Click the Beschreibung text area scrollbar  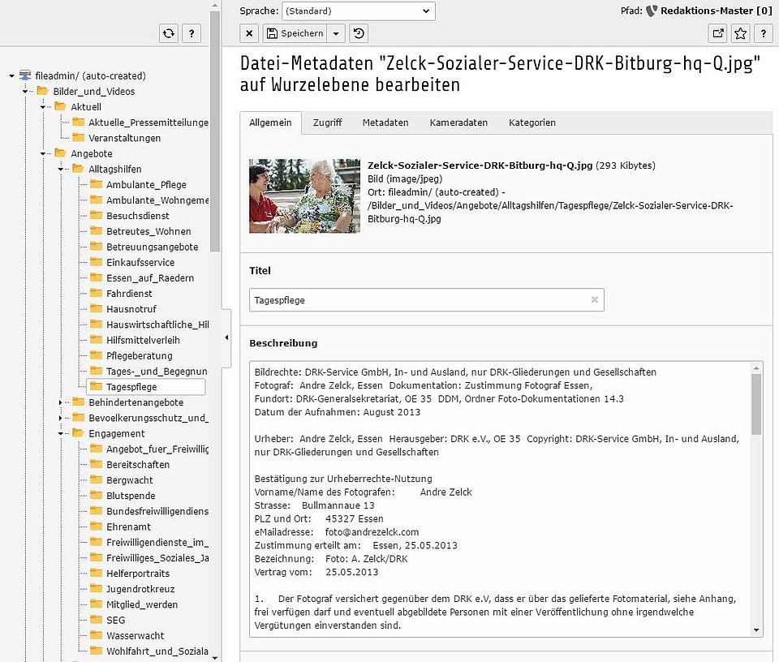(x=756, y=406)
